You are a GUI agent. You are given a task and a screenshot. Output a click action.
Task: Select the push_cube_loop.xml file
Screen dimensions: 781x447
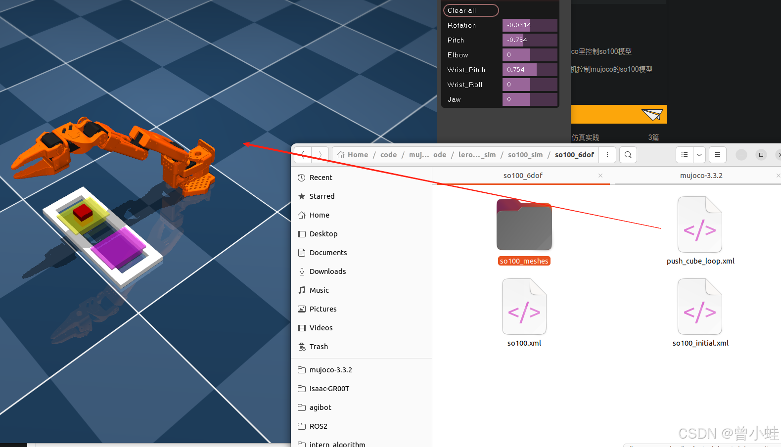pyautogui.click(x=700, y=231)
